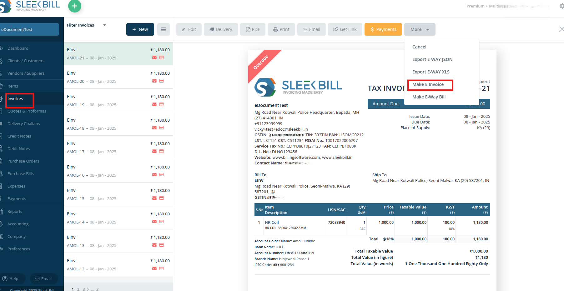This screenshot has width=564, height=291.
Task: Open Company in the sidebar
Action: [x=17, y=236]
